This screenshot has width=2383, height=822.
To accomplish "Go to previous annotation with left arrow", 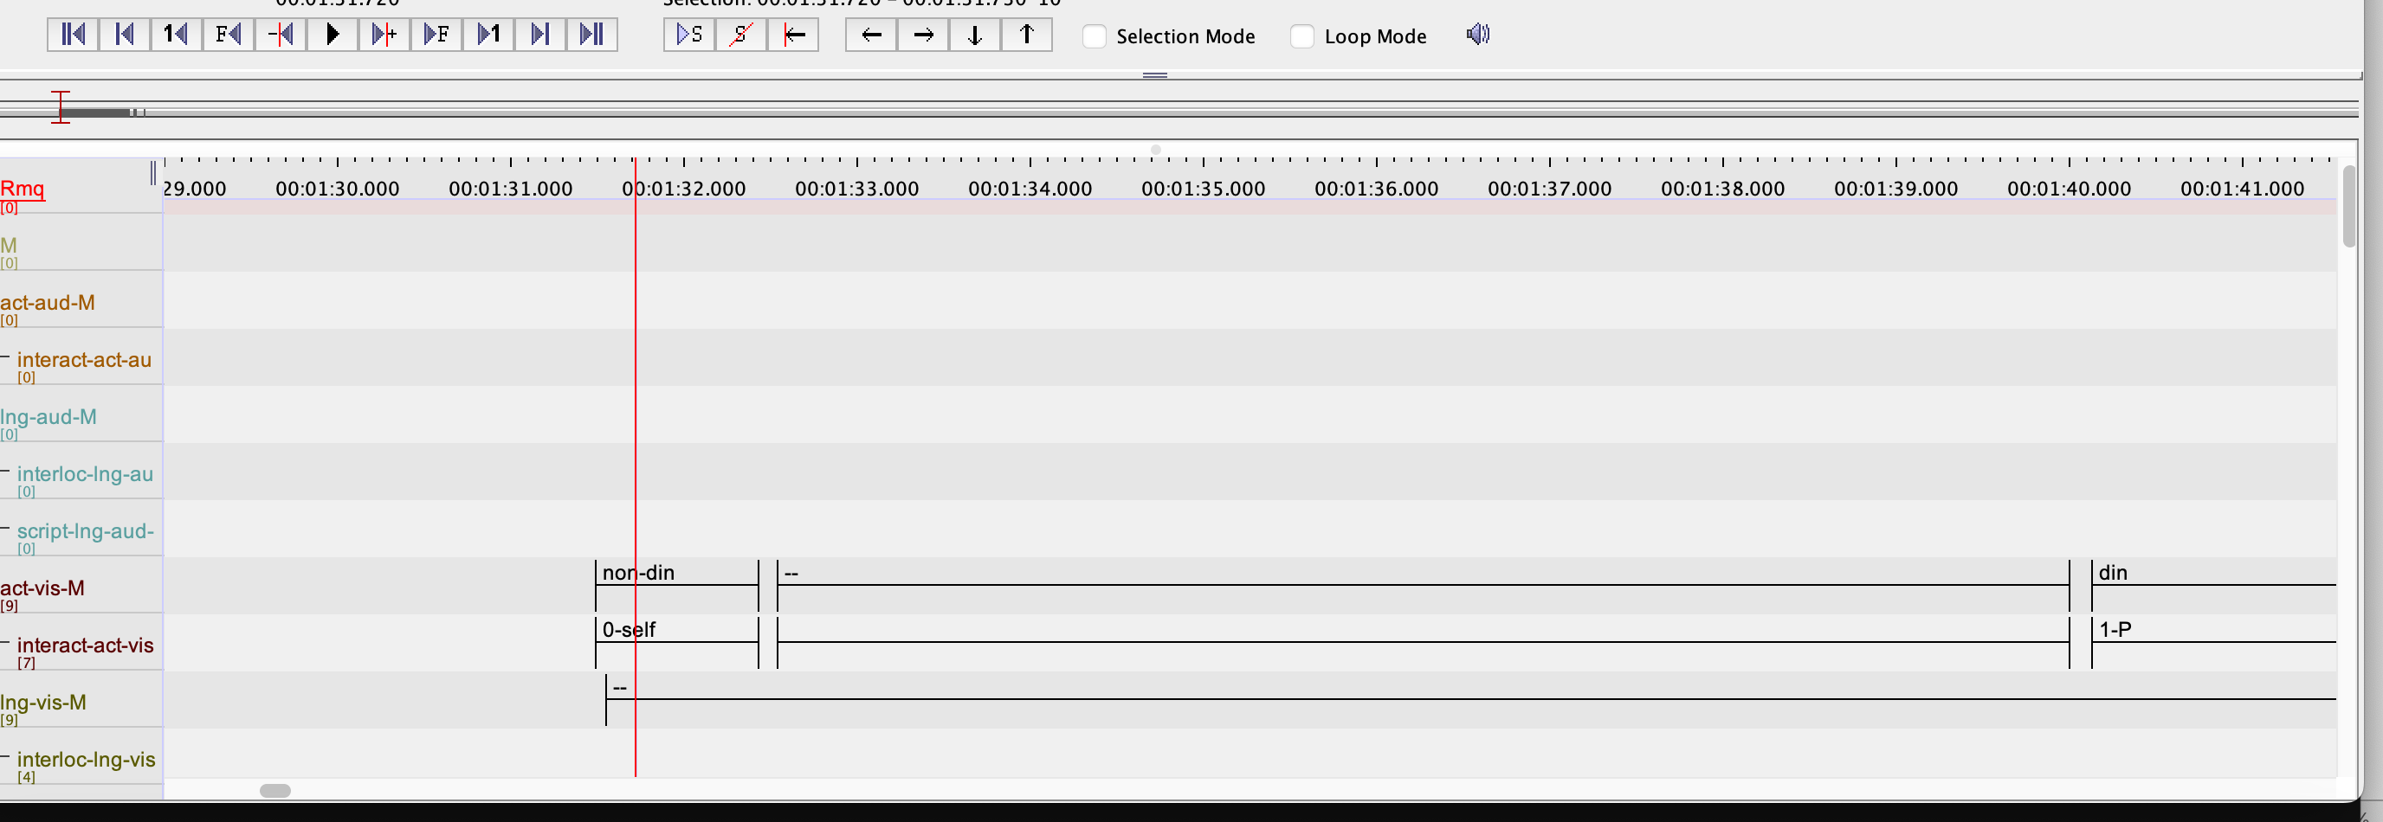I will tap(871, 35).
